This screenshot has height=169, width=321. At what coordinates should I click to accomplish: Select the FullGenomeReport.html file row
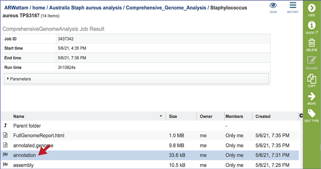[x=150, y=135]
